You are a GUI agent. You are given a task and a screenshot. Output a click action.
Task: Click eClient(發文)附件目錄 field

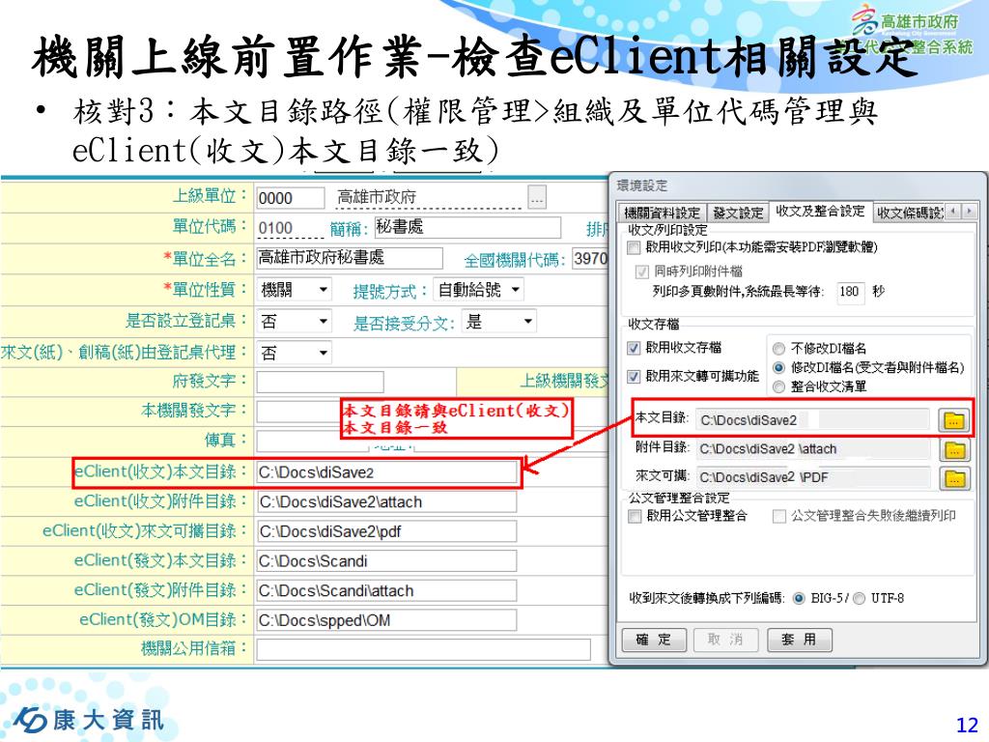point(386,590)
